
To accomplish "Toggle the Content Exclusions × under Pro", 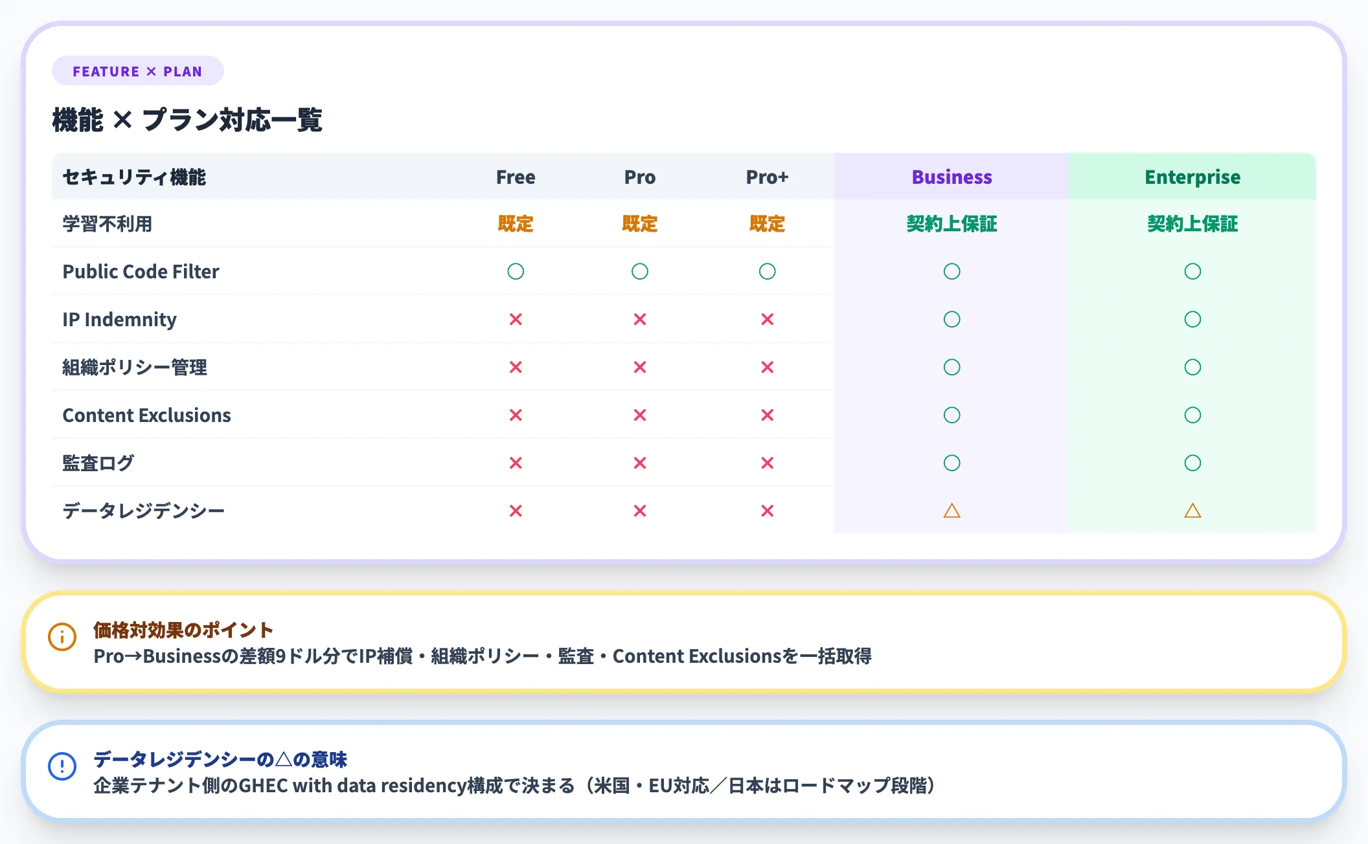I will tap(639, 415).
